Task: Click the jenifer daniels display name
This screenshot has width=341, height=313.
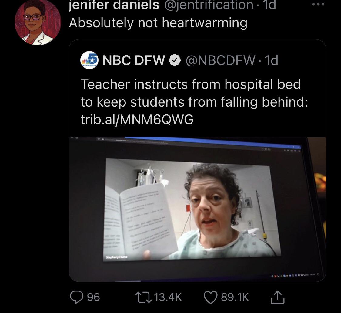Action: point(114,5)
